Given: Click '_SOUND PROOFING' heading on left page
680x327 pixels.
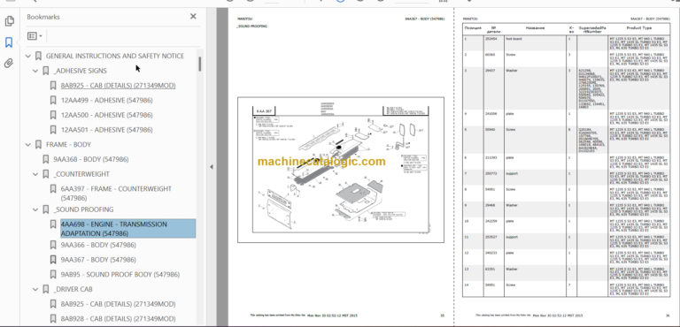Looking at the screenshot, I should pos(252,27).
